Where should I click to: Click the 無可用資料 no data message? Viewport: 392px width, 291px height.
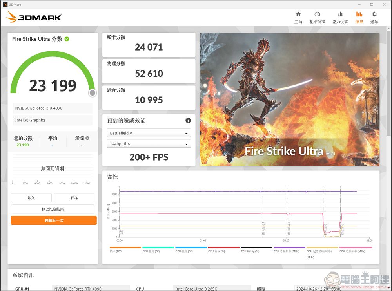point(53,168)
